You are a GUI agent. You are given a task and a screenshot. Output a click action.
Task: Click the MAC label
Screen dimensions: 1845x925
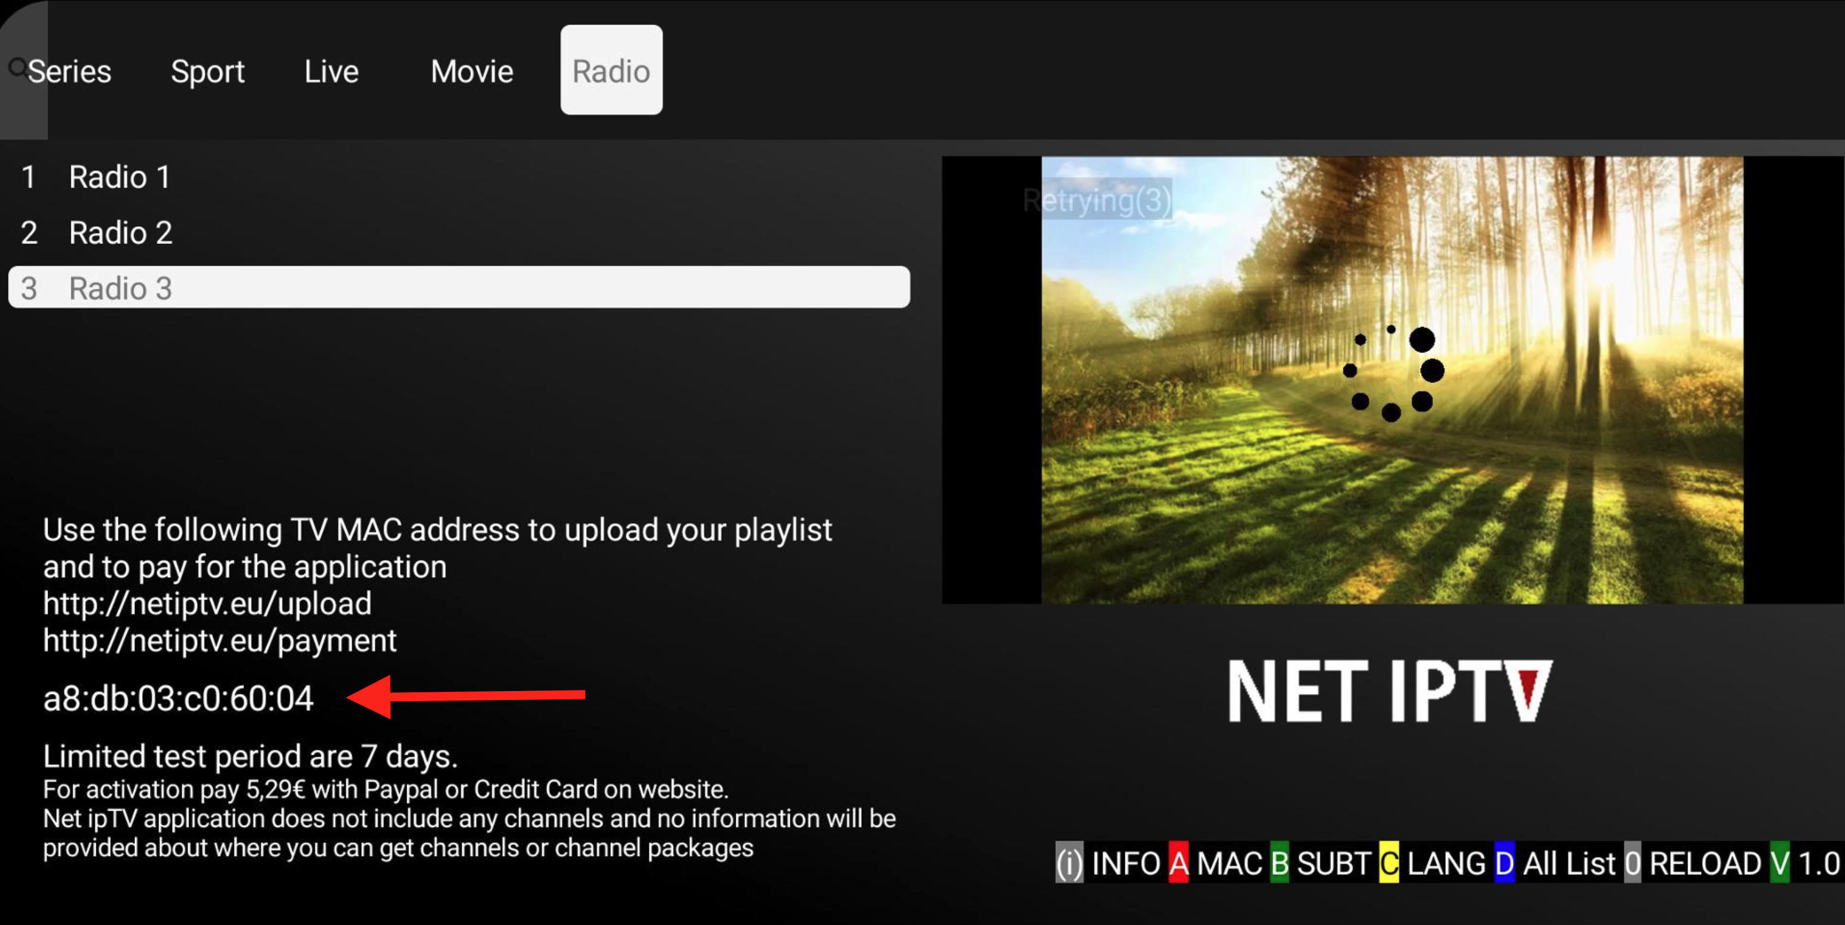pos(1229,863)
